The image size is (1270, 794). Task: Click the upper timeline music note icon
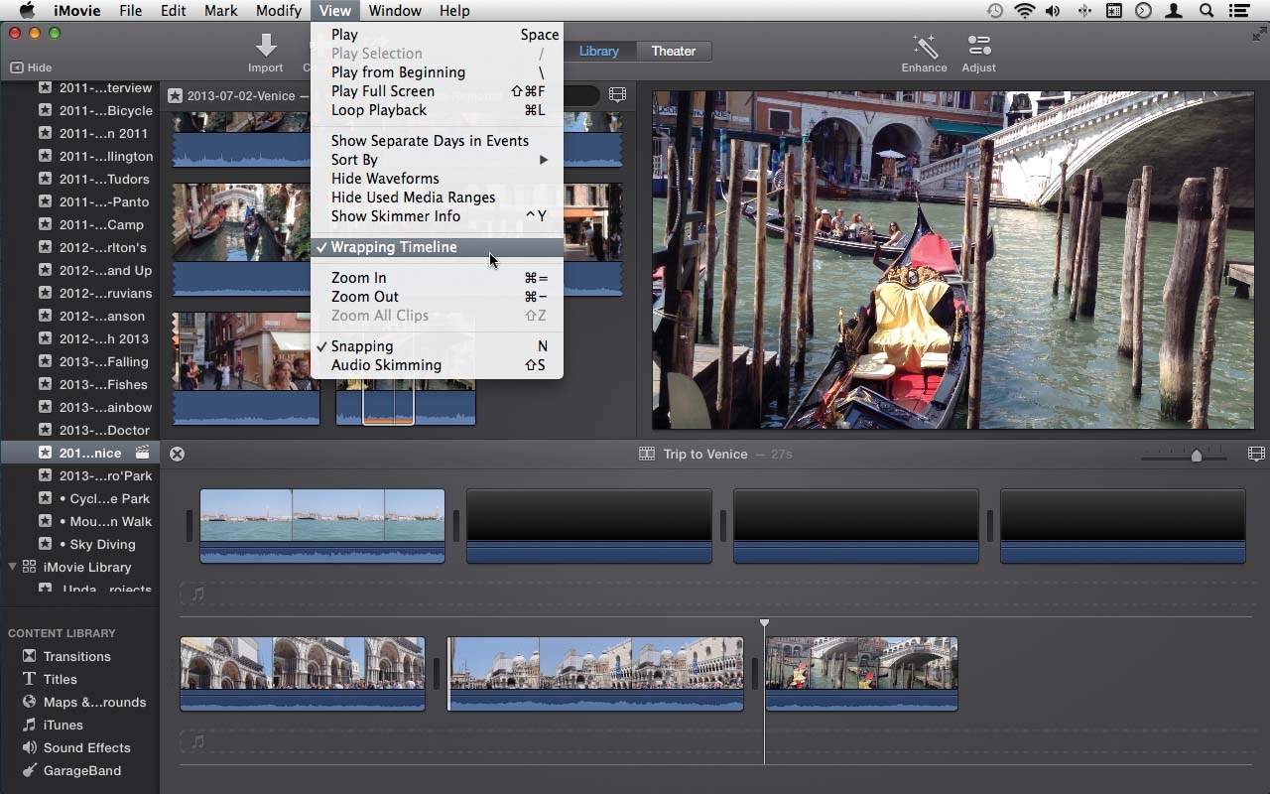[x=197, y=594]
